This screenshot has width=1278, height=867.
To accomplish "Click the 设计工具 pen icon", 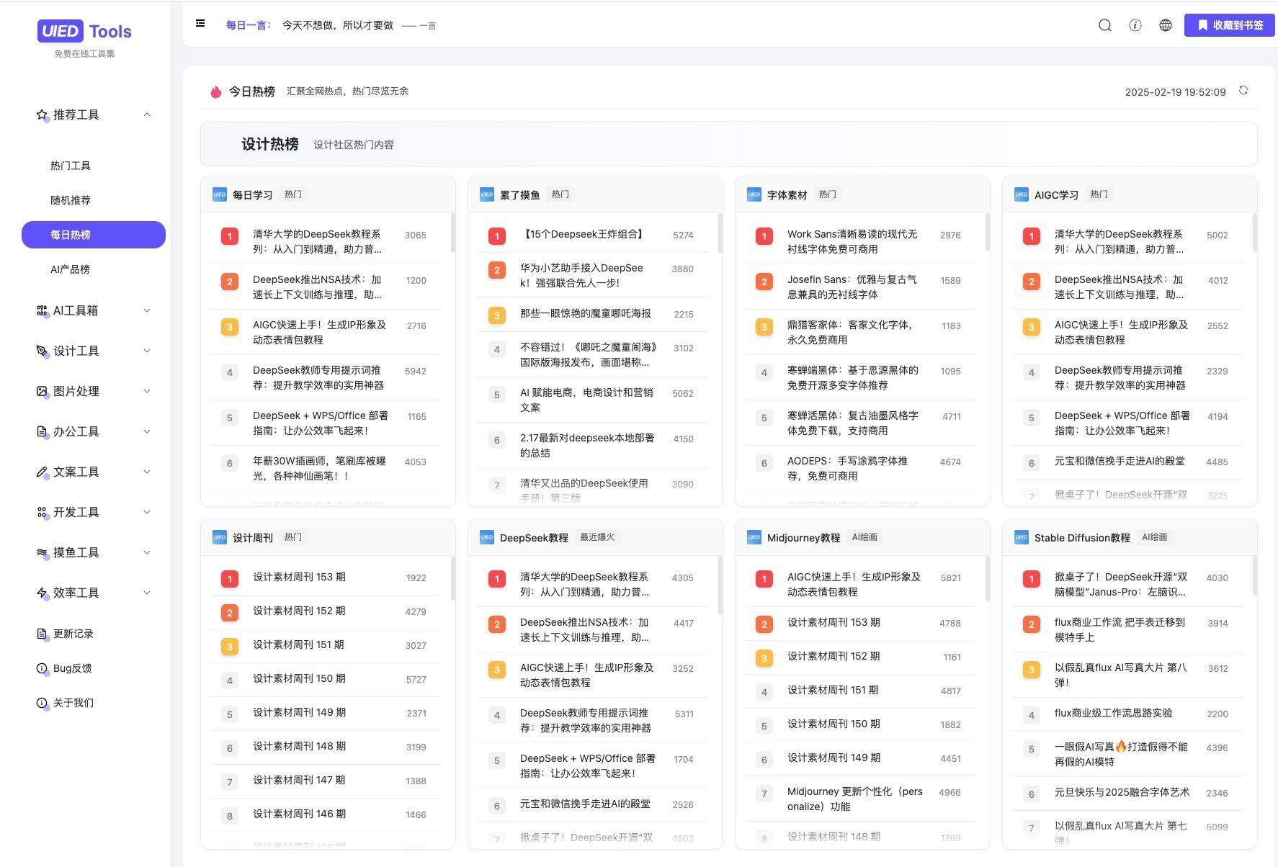I will click(x=42, y=351).
